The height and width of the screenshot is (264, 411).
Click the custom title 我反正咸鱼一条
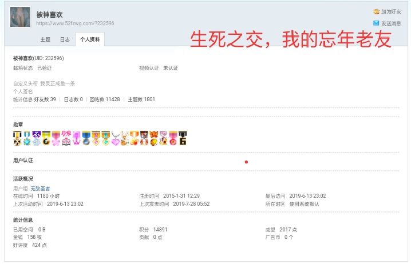coord(58,83)
